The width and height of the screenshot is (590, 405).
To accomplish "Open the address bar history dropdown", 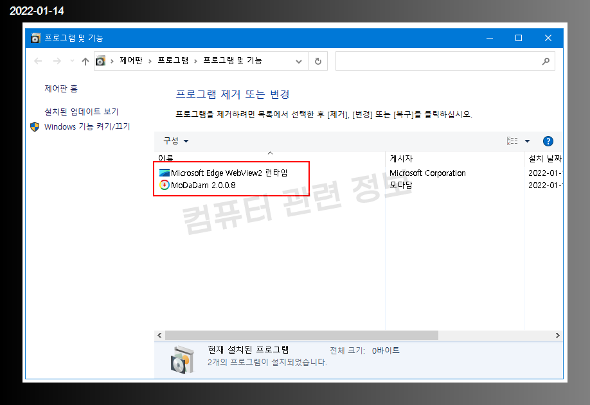I will (299, 61).
